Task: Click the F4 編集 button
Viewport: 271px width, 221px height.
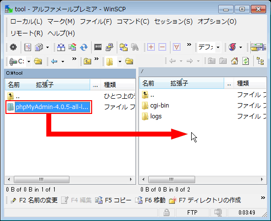Action: point(76,200)
